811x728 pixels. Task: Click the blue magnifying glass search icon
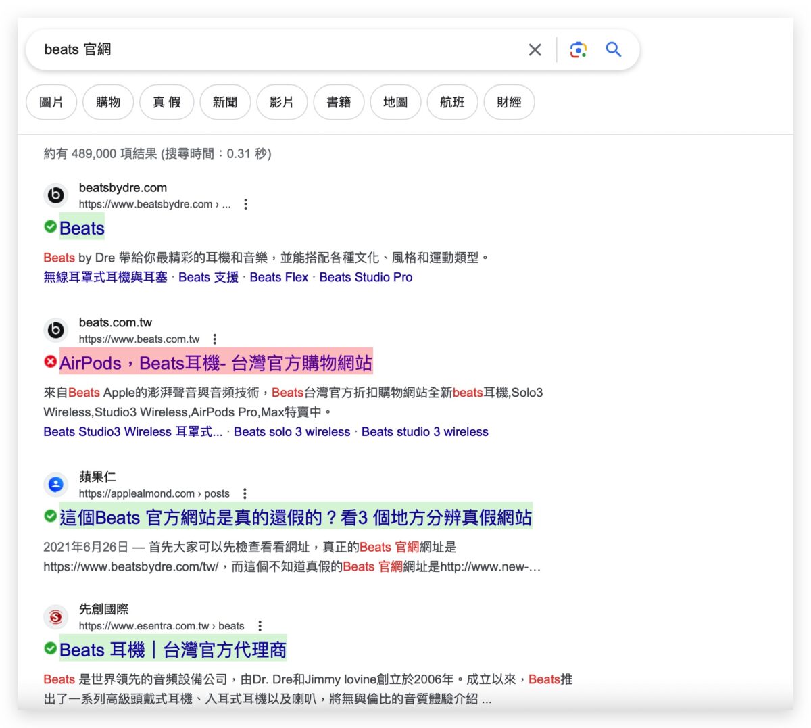tap(614, 49)
